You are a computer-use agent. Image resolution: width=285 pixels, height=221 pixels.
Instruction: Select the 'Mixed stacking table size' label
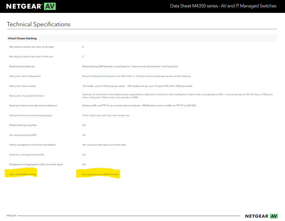click(x=22, y=66)
